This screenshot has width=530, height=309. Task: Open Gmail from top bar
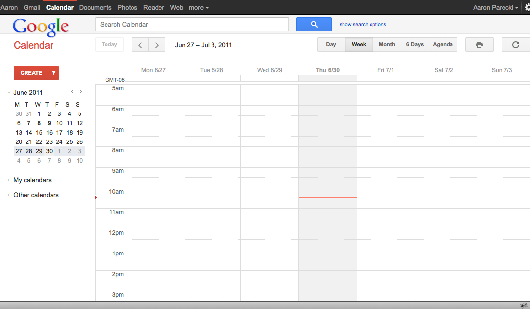click(32, 7)
